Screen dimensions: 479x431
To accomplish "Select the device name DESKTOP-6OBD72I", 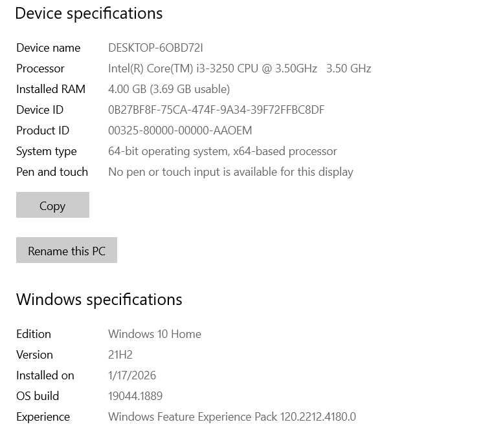I will click(155, 48).
